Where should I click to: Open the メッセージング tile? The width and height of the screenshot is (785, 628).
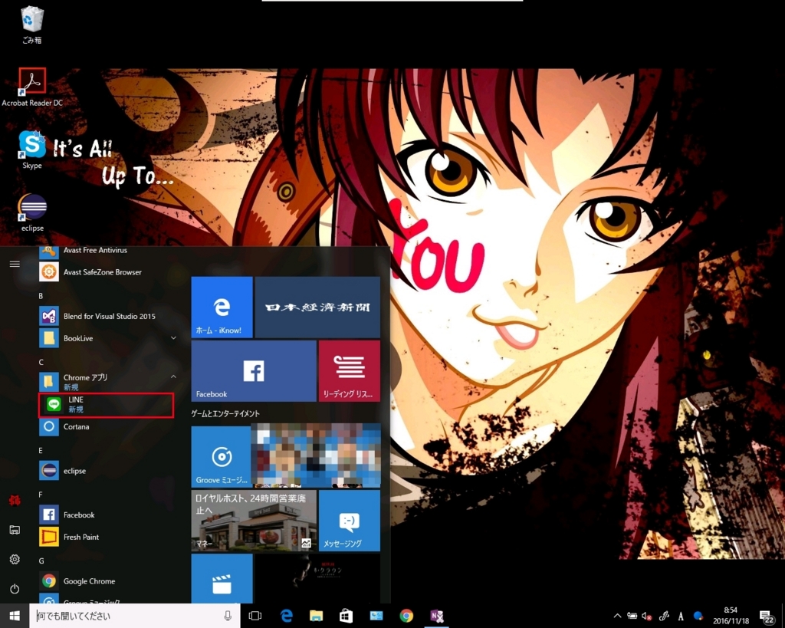pos(350,521)
